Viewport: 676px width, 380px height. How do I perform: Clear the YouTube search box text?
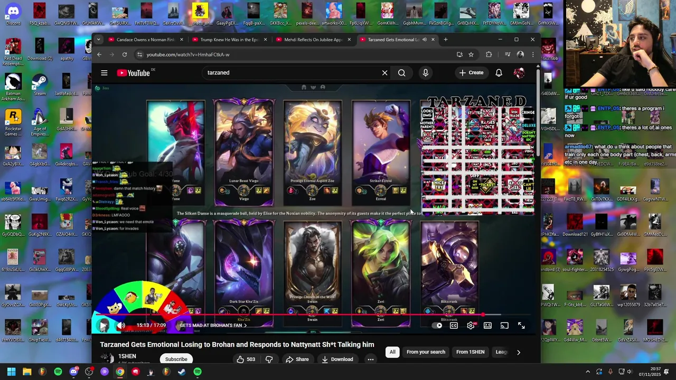pos(385,73)
